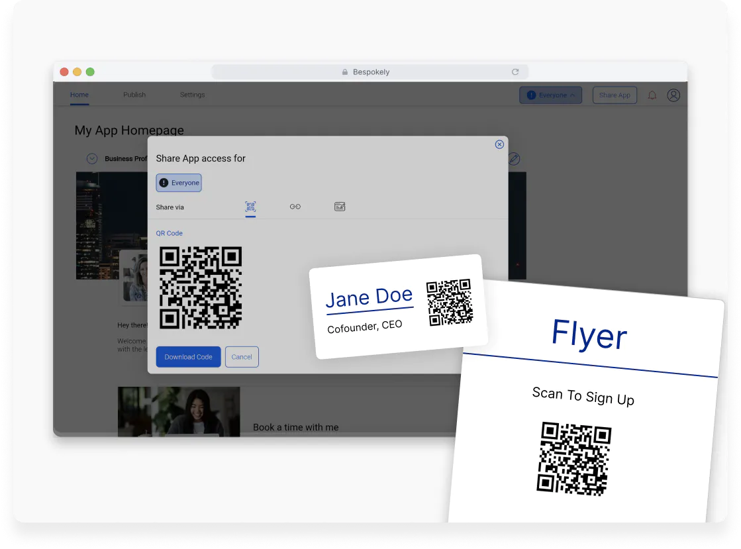Viewport: 741px width, 549px height.
Task: Open the user account profile icon
Action: pos(673,95)
